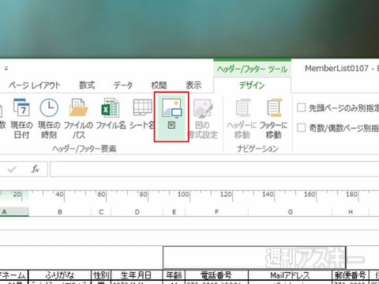Click the center page header box
Viewport: 379px width, 284px height.
254,258
